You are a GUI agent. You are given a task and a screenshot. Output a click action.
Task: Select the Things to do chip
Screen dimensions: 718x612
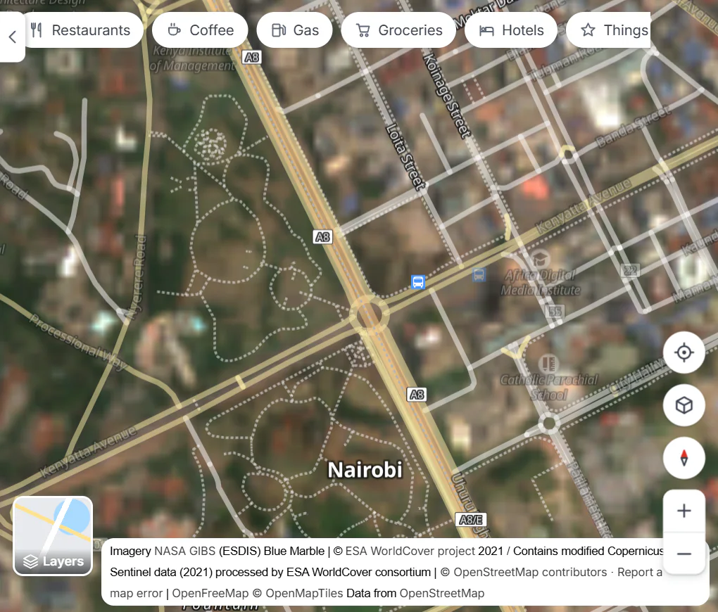[x=609, y=30]
